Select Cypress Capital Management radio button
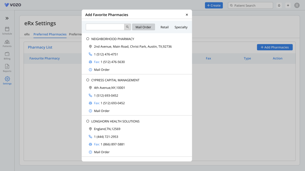 click(x=88, y=80)
